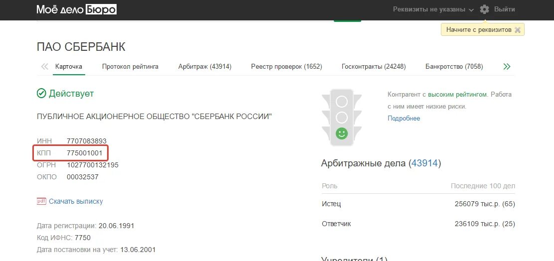This screenshot has height=261, width=554.
Task: Expand Реквизиты не указаны dropdown
Action: tap(433, 9)
